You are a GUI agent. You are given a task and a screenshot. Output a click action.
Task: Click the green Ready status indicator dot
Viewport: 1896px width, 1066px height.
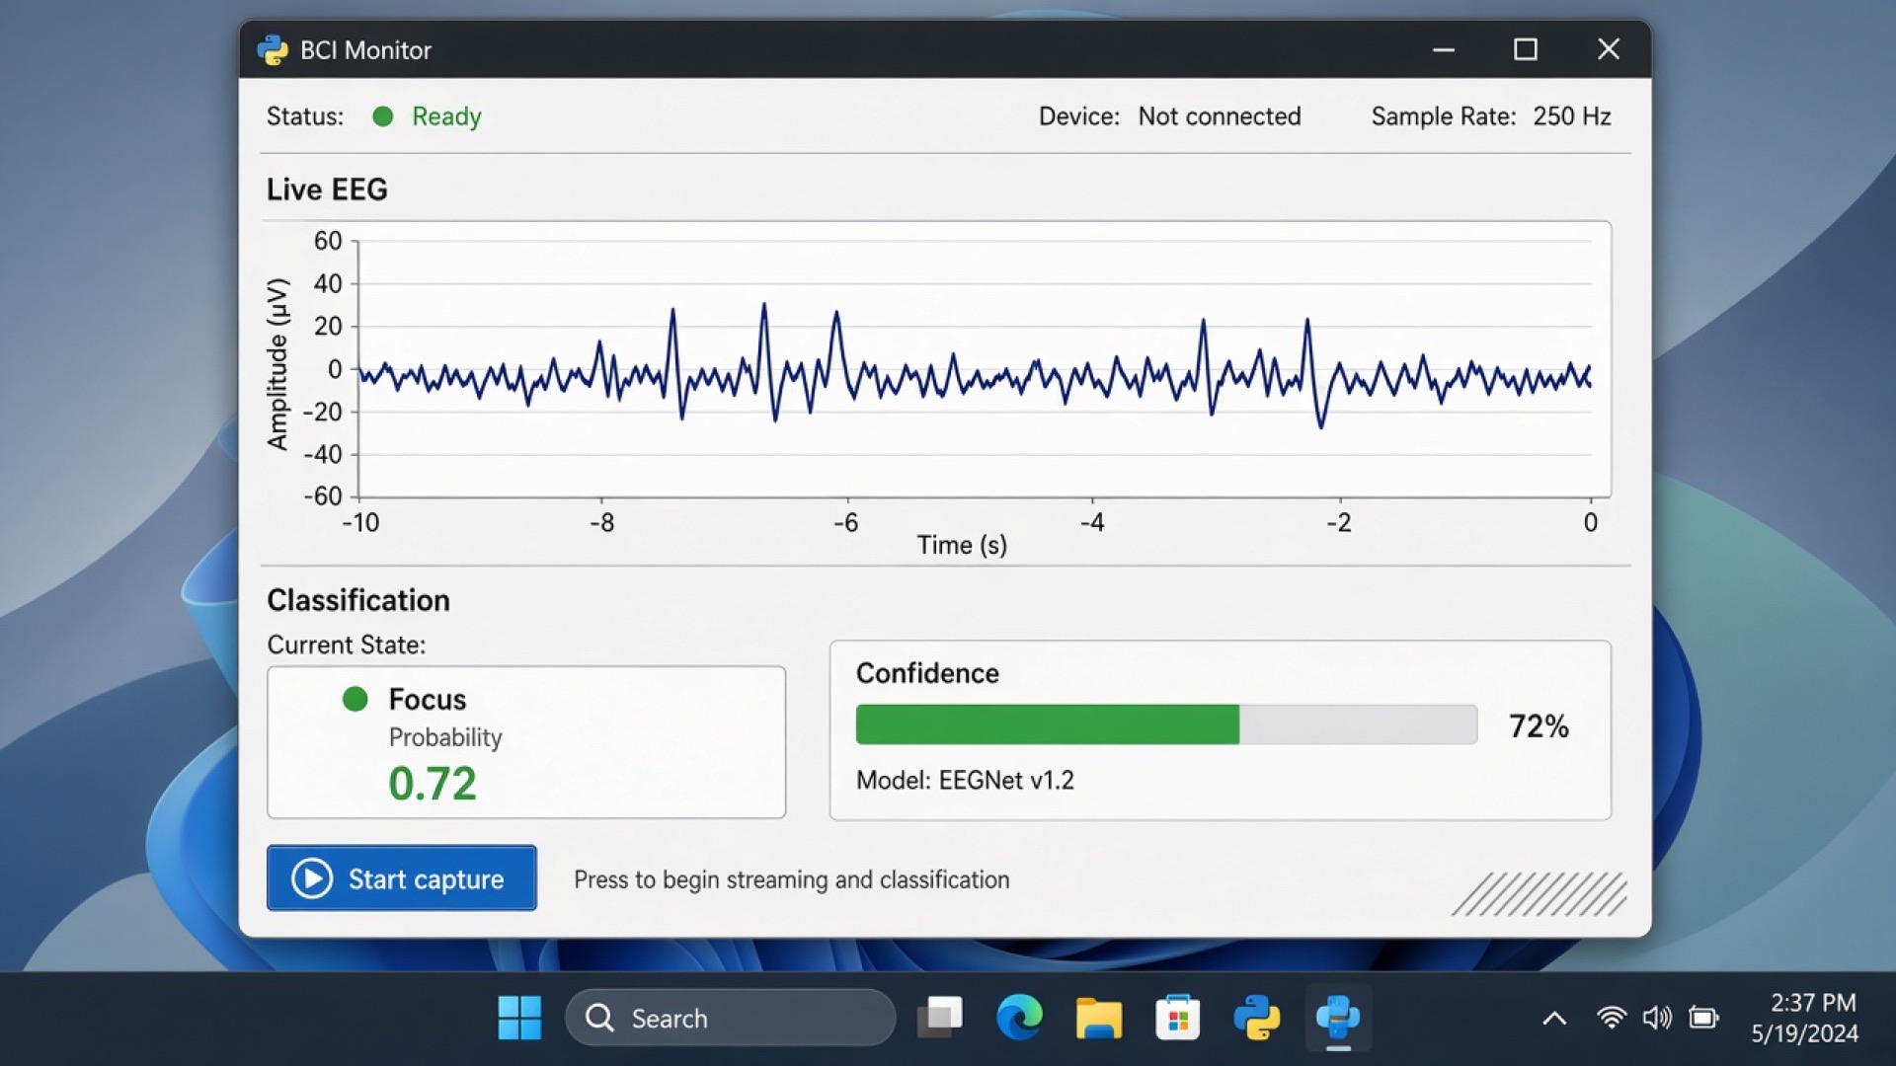click(x=383, y=116)
